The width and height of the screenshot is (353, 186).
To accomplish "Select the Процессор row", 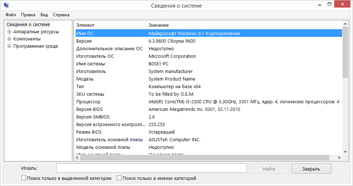I will point(209,101).
